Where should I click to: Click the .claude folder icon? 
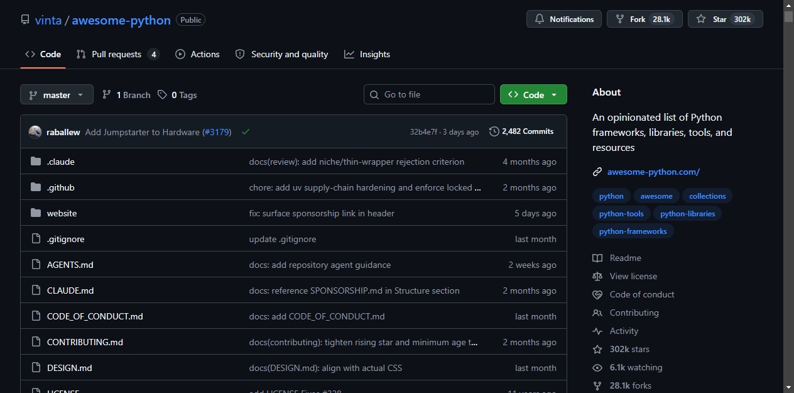tap(36, 162)
